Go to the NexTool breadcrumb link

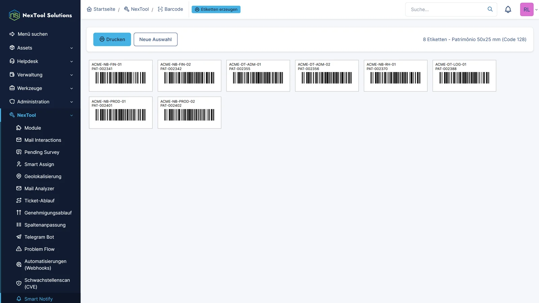coord(136,9)
